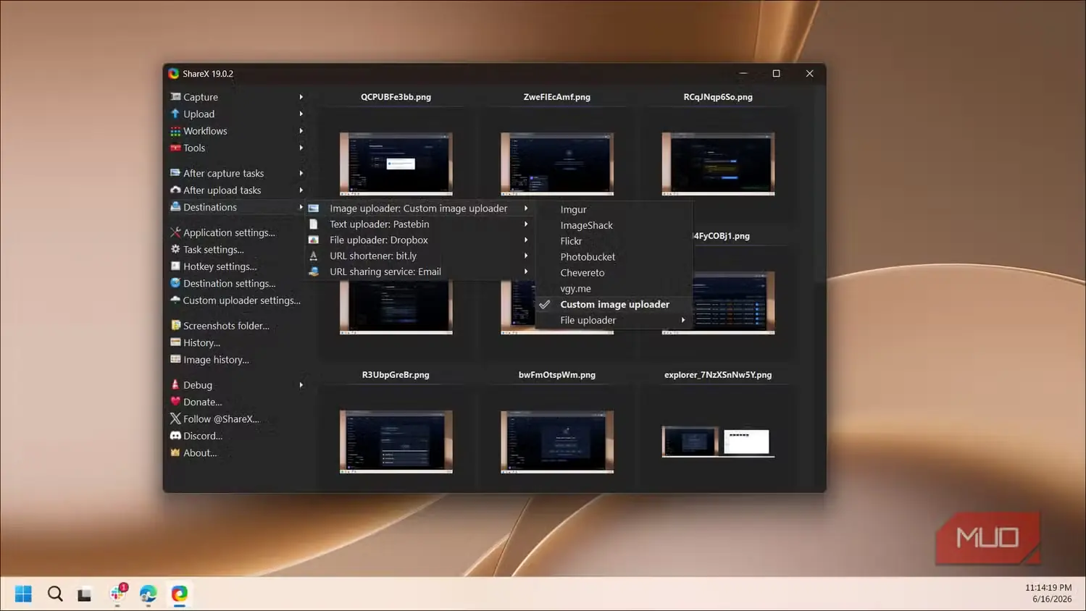1086x611 pixels.
Task: Expand the Workflows submenu arrow
Action: 301,131
